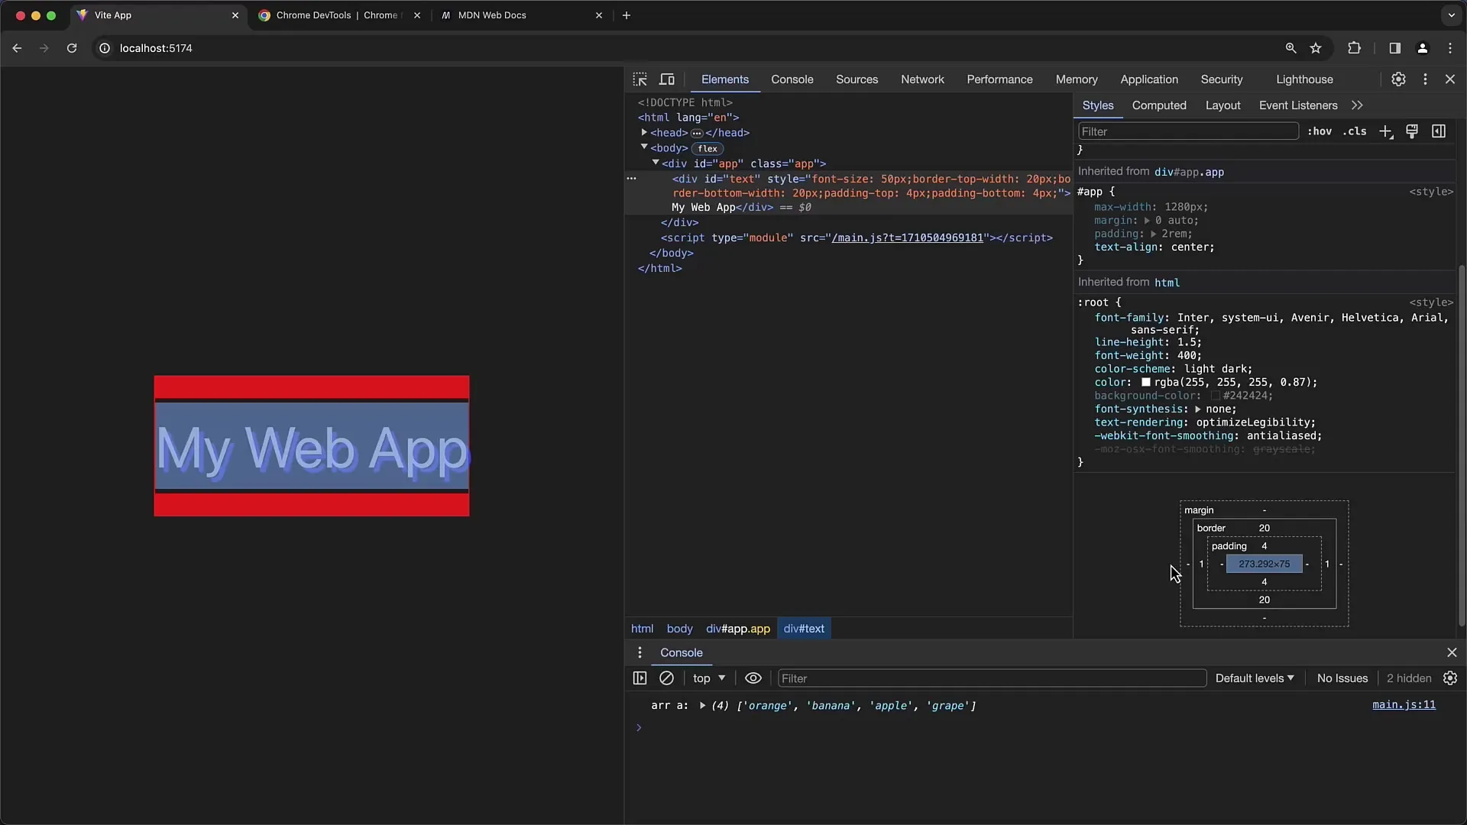Switch to the Network tab

[922, 79]
